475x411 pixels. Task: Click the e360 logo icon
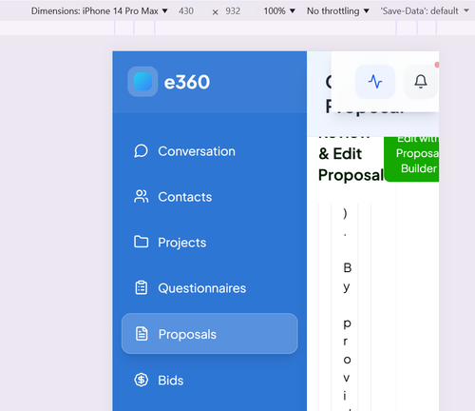click(142, 82)
